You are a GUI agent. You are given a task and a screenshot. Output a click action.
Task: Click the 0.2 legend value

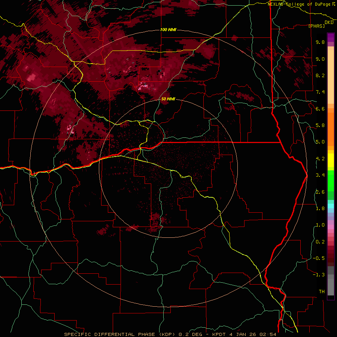(320, 242)
